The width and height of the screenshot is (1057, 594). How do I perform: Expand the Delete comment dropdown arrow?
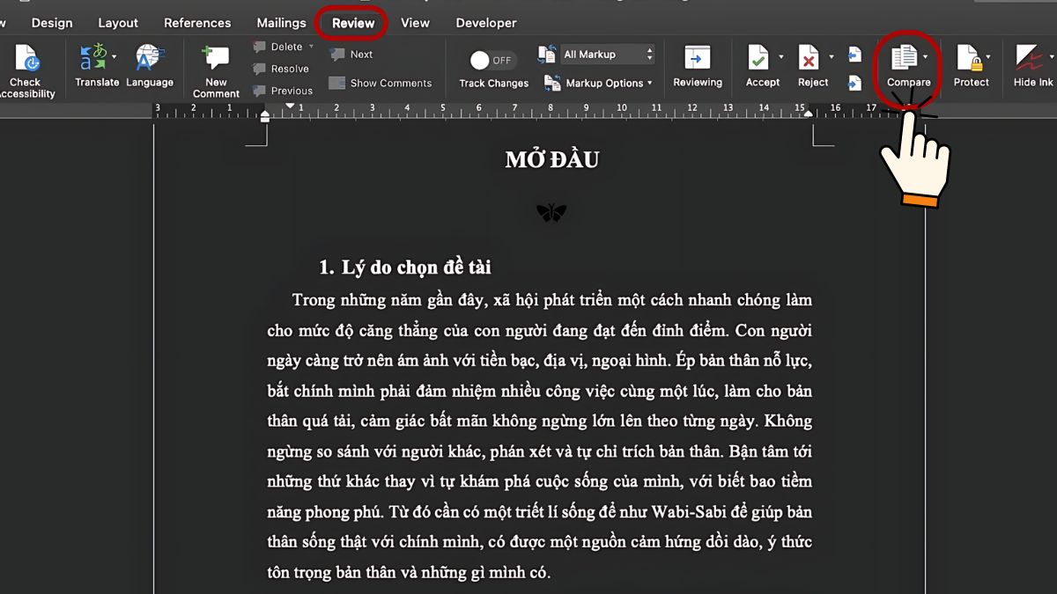tap(311, 47)
